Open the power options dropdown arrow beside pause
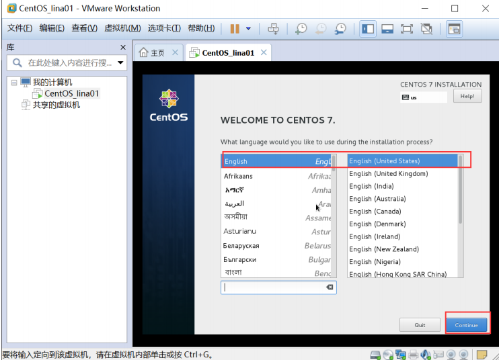The image size is (499, 360). point(249,29)
